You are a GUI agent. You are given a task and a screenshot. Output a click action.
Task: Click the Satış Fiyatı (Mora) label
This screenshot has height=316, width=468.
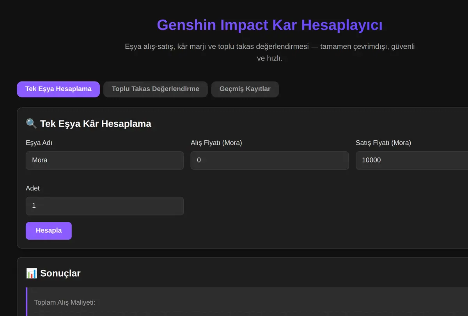click(x=383, y=143)
